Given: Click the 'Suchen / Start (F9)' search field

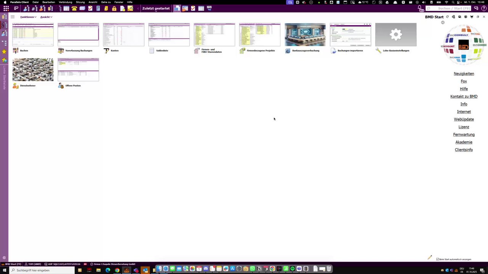Looking at the screenshot, I should pos(448,8).
